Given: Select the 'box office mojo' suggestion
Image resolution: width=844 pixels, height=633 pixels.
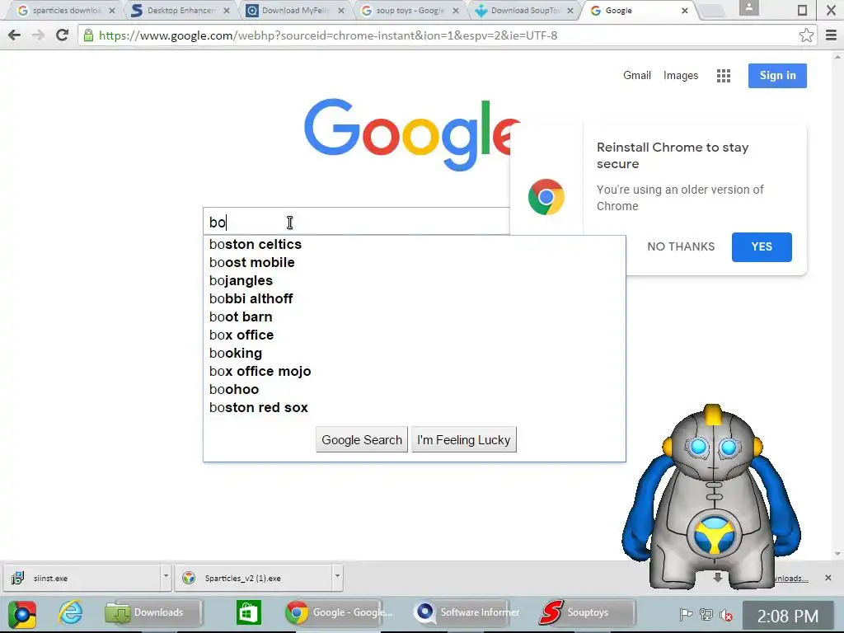Looking at the screenshot, I should [415, 372].
